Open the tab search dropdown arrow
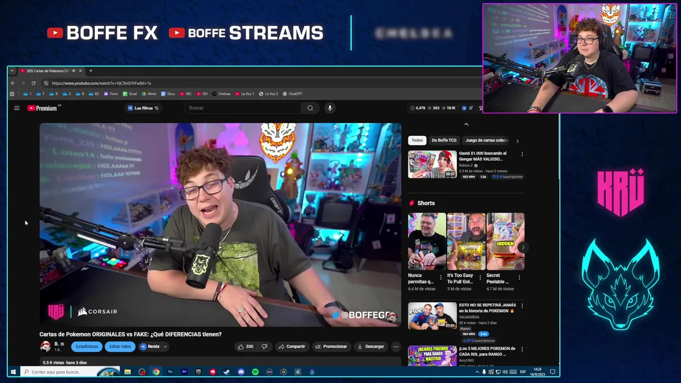The image size is (681, 383). point(12,71)
